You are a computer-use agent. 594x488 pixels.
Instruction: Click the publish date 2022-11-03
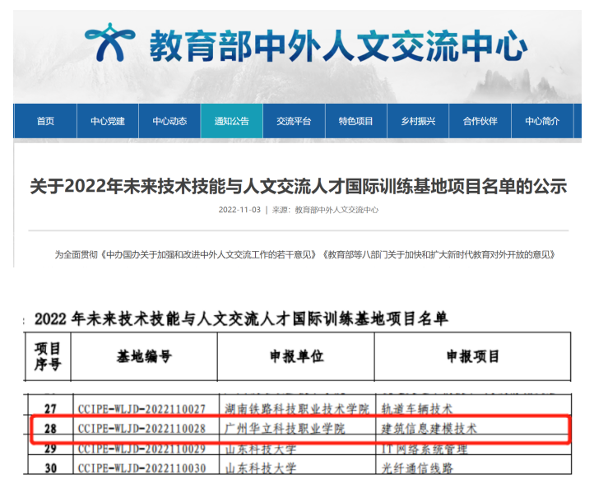point(239,210)
